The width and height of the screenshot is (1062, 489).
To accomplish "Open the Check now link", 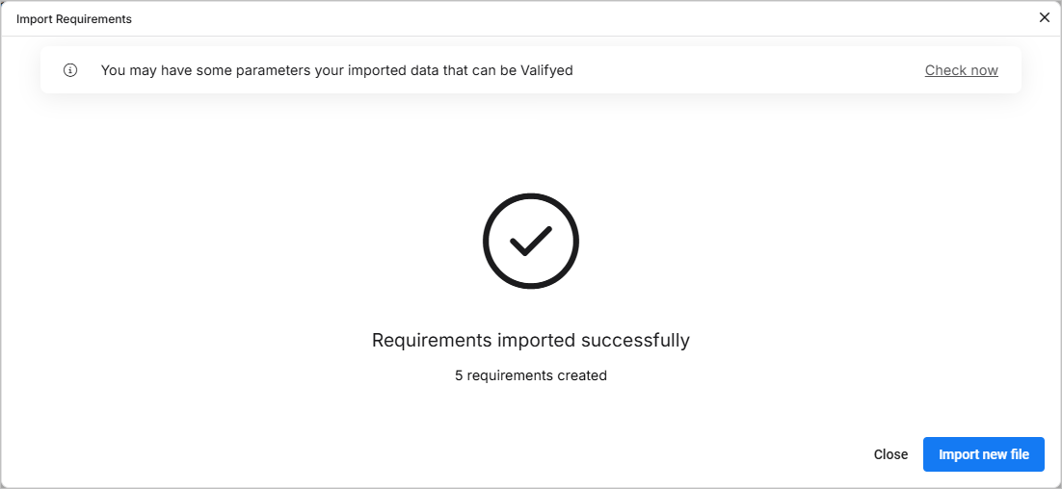I will pos(961,70).
